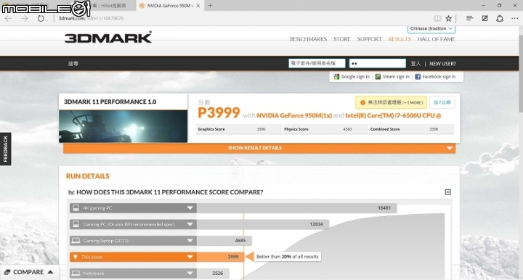The image size is (523, 280).
Task: Click the Combined Score cell
Action: pos(412,129)
